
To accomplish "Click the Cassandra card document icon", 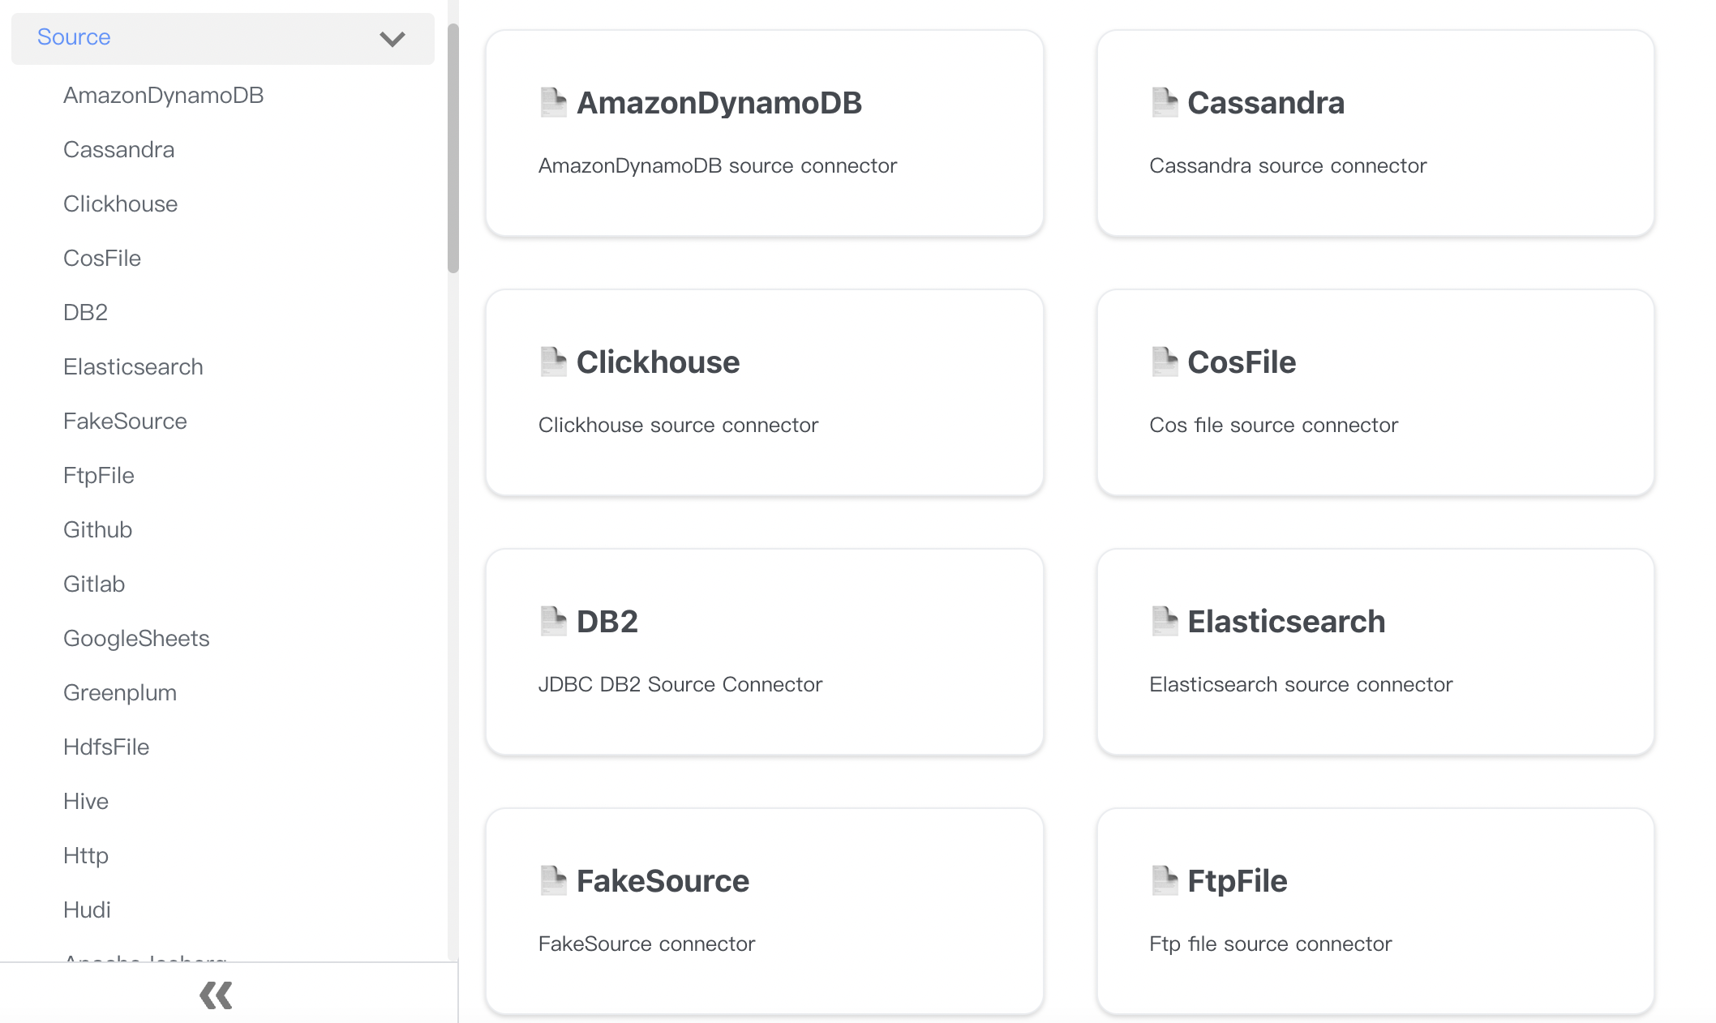I will tap(1165, 102).
